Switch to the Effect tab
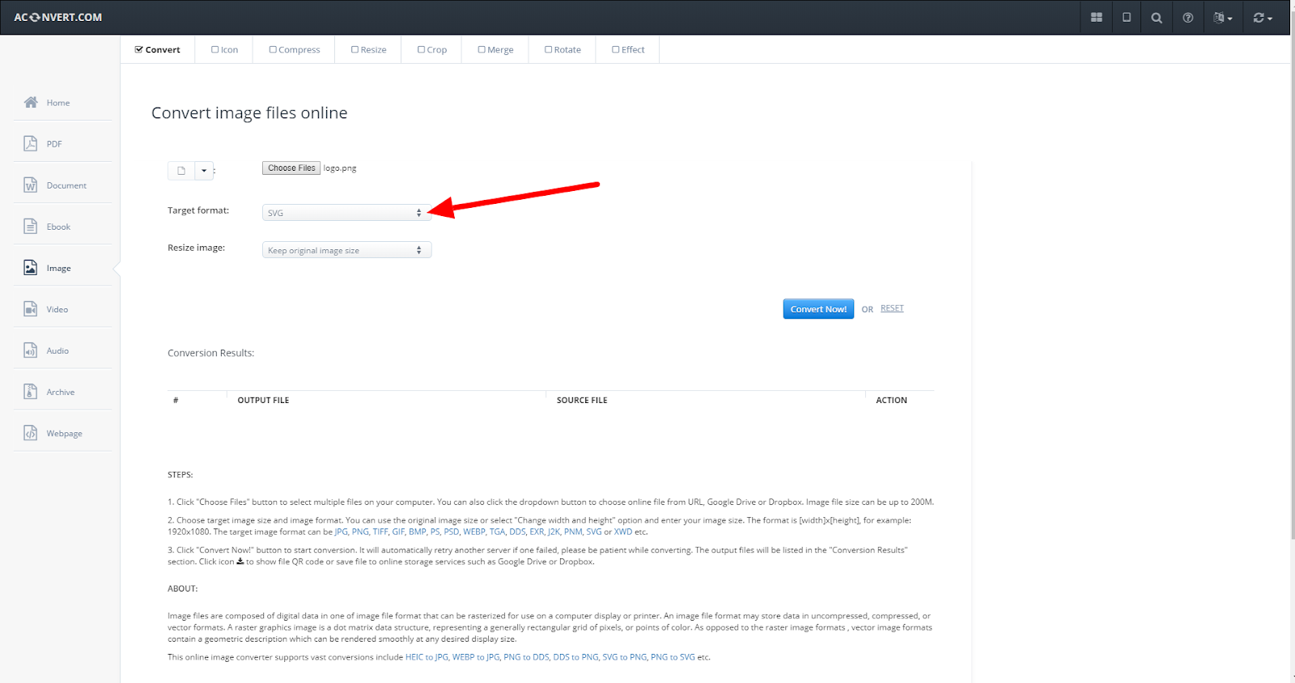The width and height of the screenshot is (1295, 683). coord(628,49)
